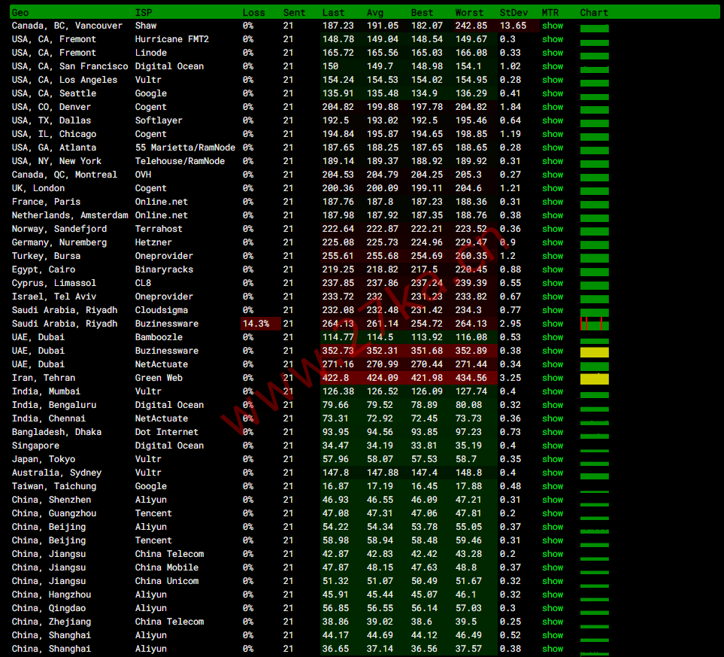Show MTR for Bursa Oneprovider
Screen dimensions: 724x657
[x=553, y=256]
